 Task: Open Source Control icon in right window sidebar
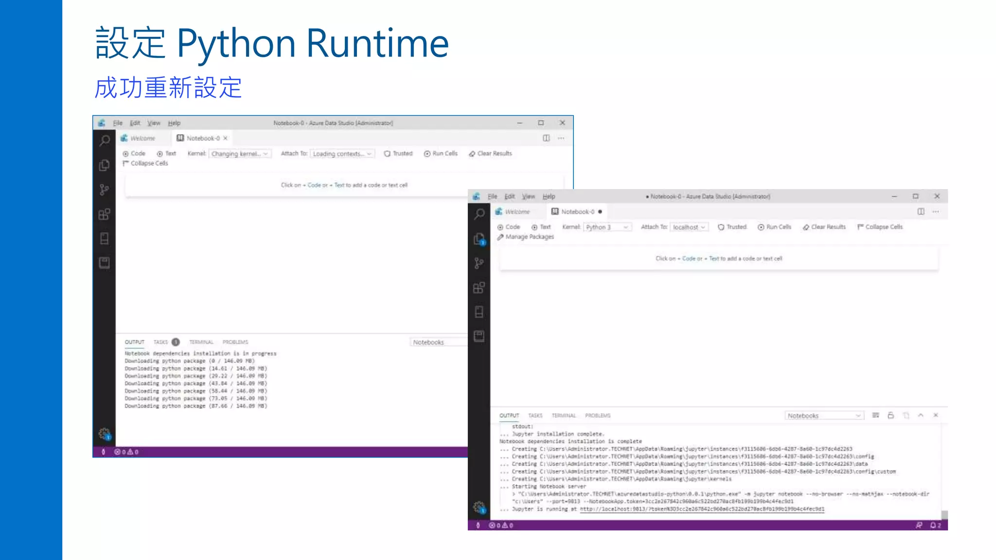[x=479, y=263]
